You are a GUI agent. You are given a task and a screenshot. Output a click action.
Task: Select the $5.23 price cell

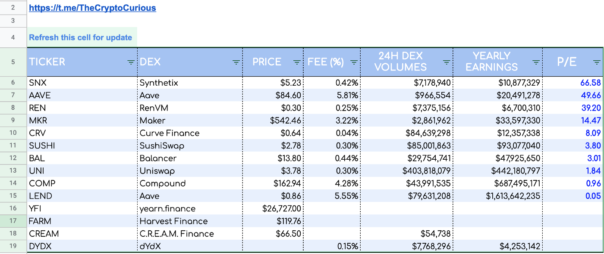273,83
